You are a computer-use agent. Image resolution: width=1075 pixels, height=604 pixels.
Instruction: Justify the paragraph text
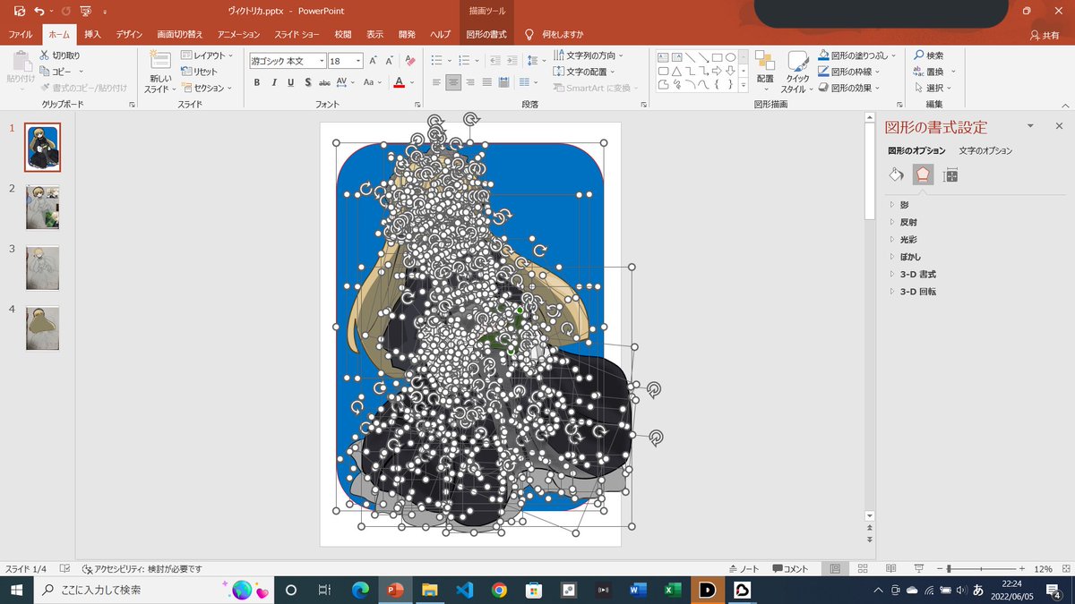click(486, 82)
